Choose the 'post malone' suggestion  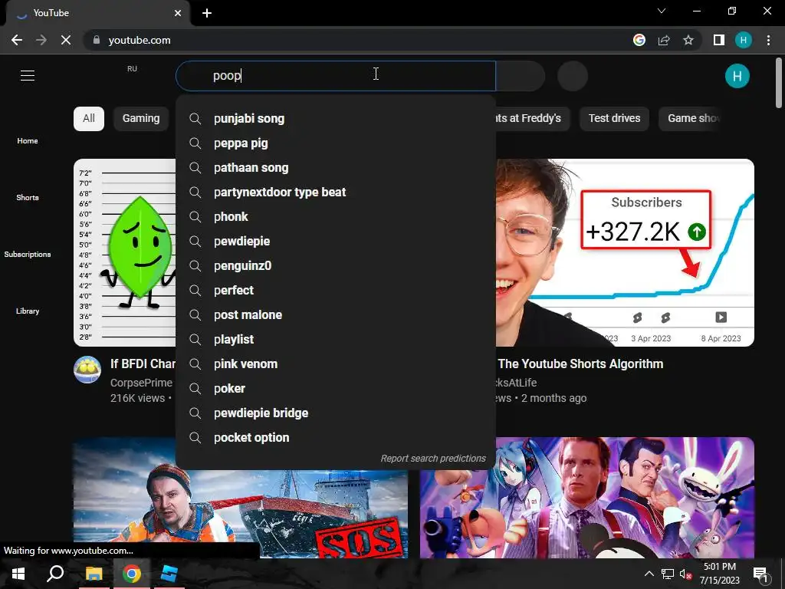tap(336, 315)
